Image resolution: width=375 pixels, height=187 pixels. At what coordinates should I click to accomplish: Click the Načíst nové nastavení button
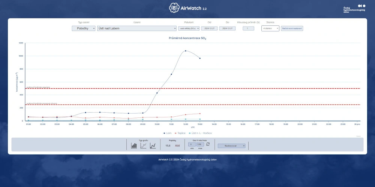292,28
